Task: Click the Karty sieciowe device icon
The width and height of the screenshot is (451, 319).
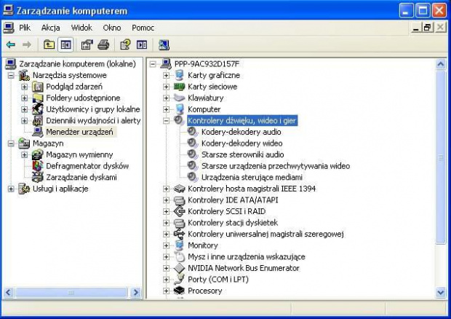Action: coord(179,87)
